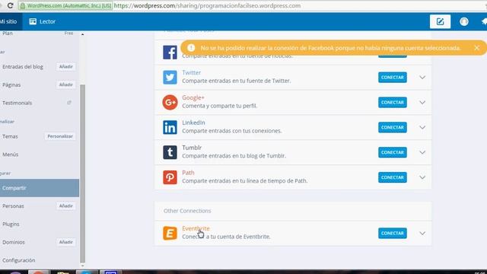487x274 pixels.
Task: Add a domain via Añadir
Action: pyautogui.click(x=66, y=242)
